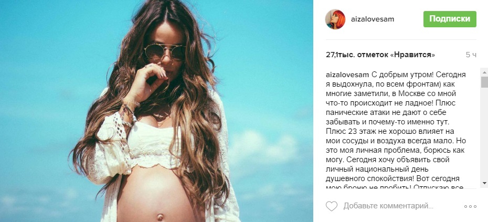Image resolution: width=488 pixels, height=222 pixels.
Task: Open aizalovesam username link in header
Action: click(x=373, y=19)
